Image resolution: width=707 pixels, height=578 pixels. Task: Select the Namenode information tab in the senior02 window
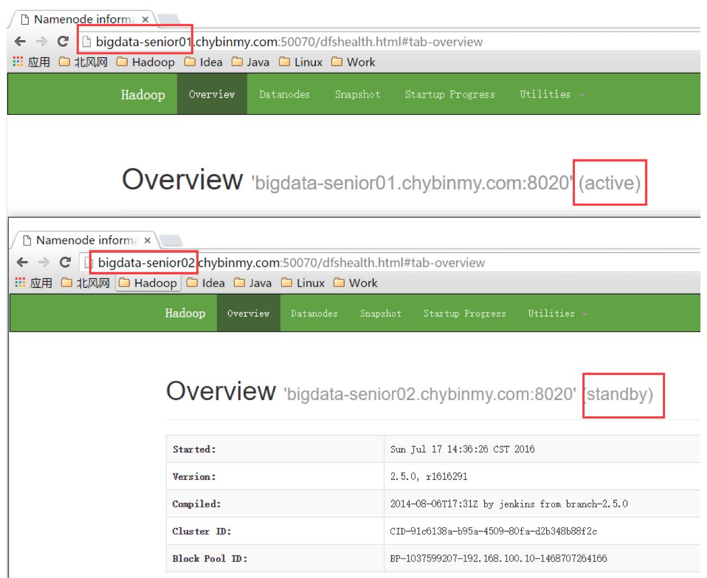85,240
